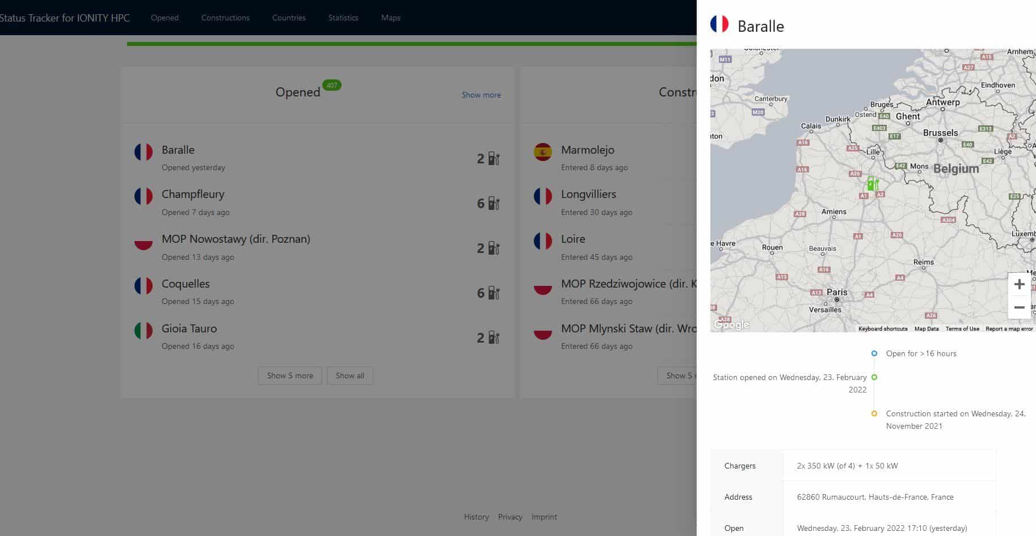This screenshot has width=1036, height=536.
Task: Click the Italian flag beside Gioia Tauro
Action: point(144,331)
